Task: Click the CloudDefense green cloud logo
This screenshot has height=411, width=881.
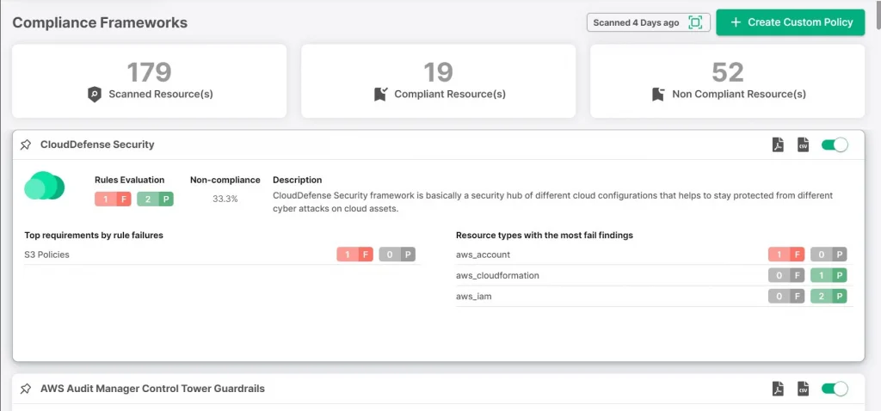Action: [x=45, y=186]
